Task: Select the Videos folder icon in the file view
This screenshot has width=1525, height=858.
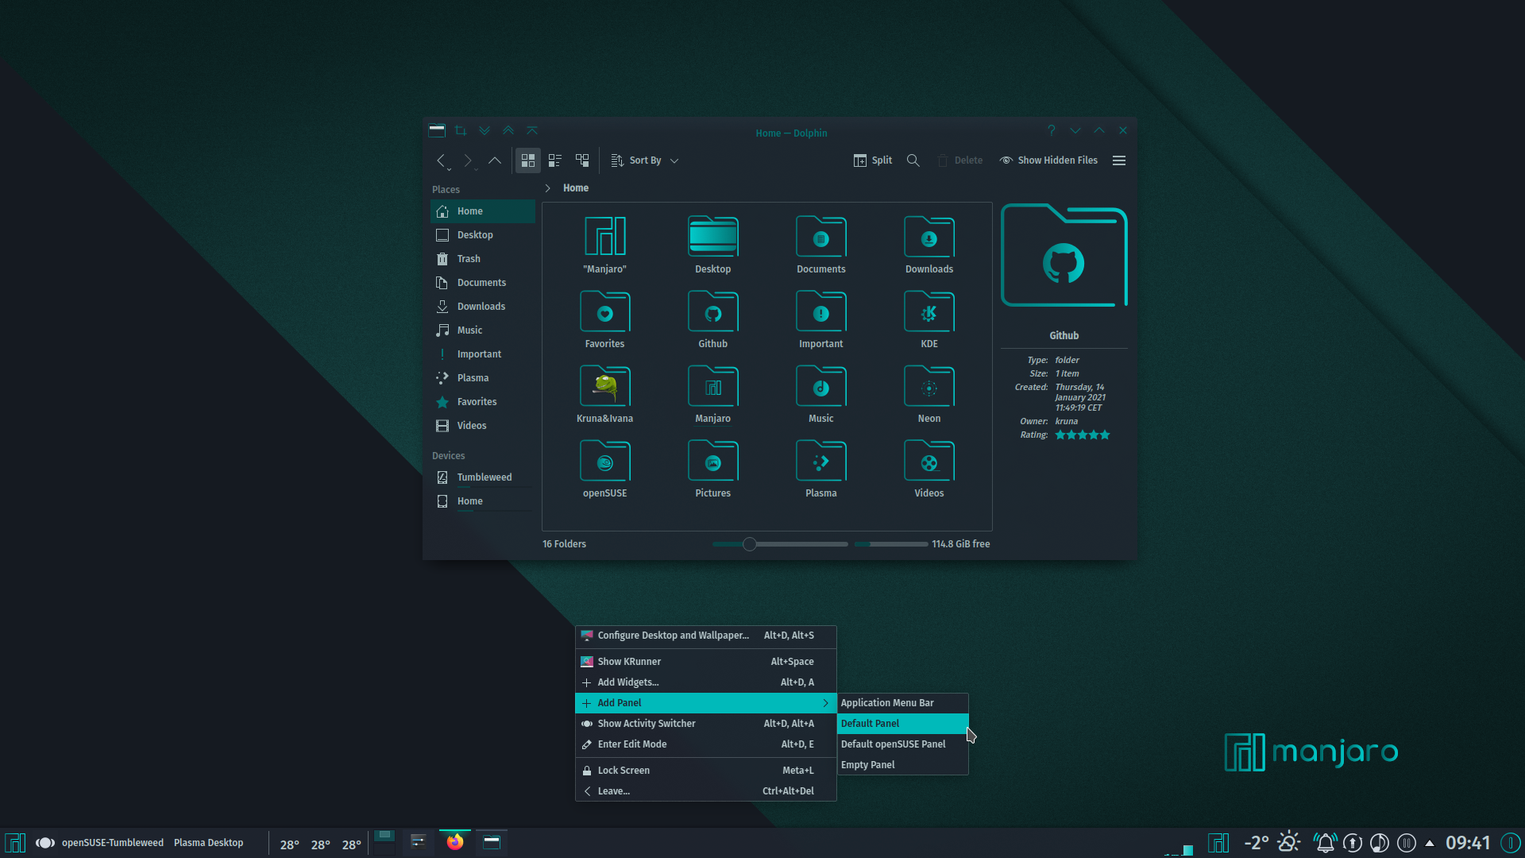Action: [929, 461]
